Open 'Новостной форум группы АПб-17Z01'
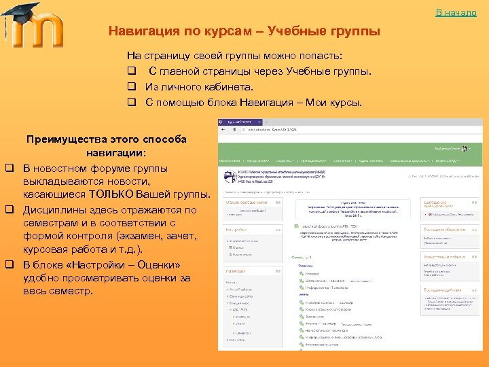Screen dimensions: 489x367 pos(329,226)
